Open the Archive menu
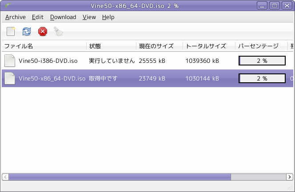Viewport: 295px width, 192px height. (16, 17)
